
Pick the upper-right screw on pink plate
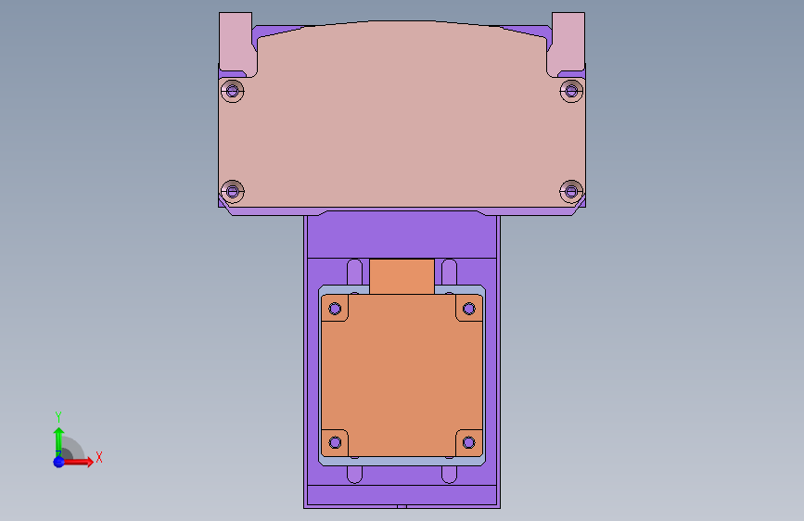572,91
